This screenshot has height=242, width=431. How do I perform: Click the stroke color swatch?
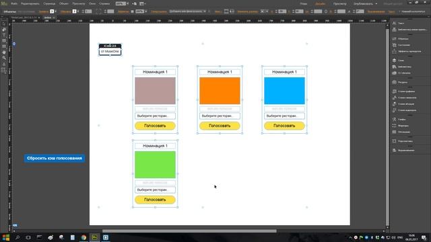pos(75,11)
